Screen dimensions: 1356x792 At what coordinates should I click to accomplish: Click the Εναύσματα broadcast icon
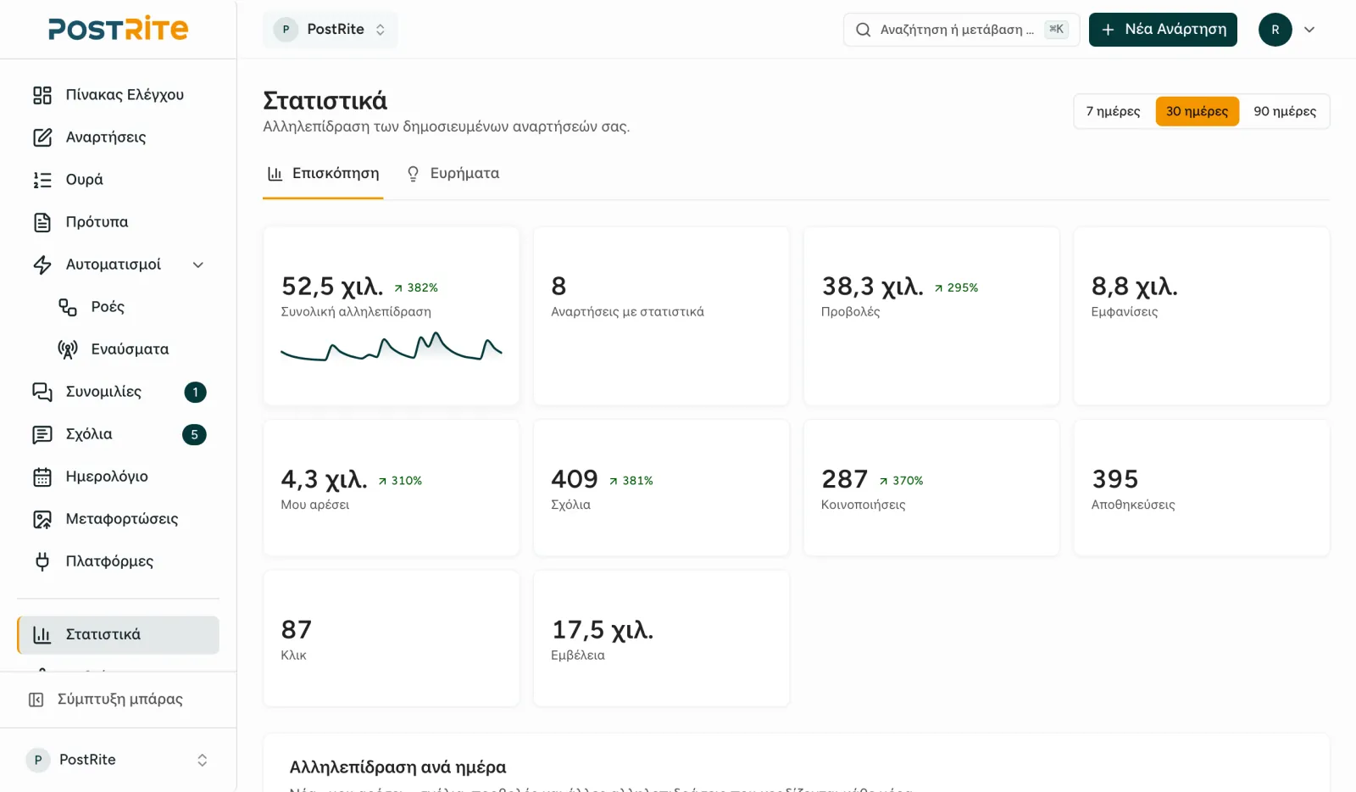68,349
